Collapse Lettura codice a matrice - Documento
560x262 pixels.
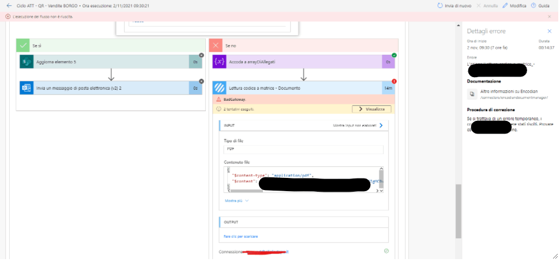pyautogui.click(x=303, y=88)
